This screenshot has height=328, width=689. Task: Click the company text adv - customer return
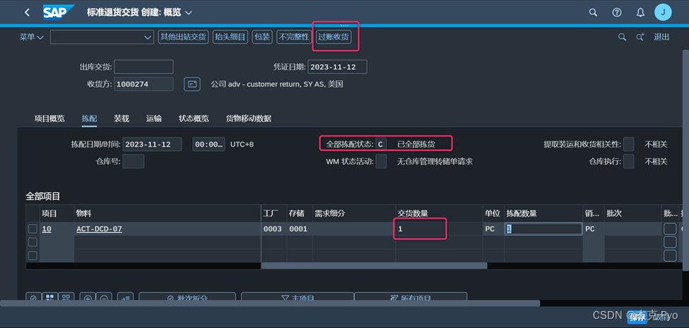[277, 84]
